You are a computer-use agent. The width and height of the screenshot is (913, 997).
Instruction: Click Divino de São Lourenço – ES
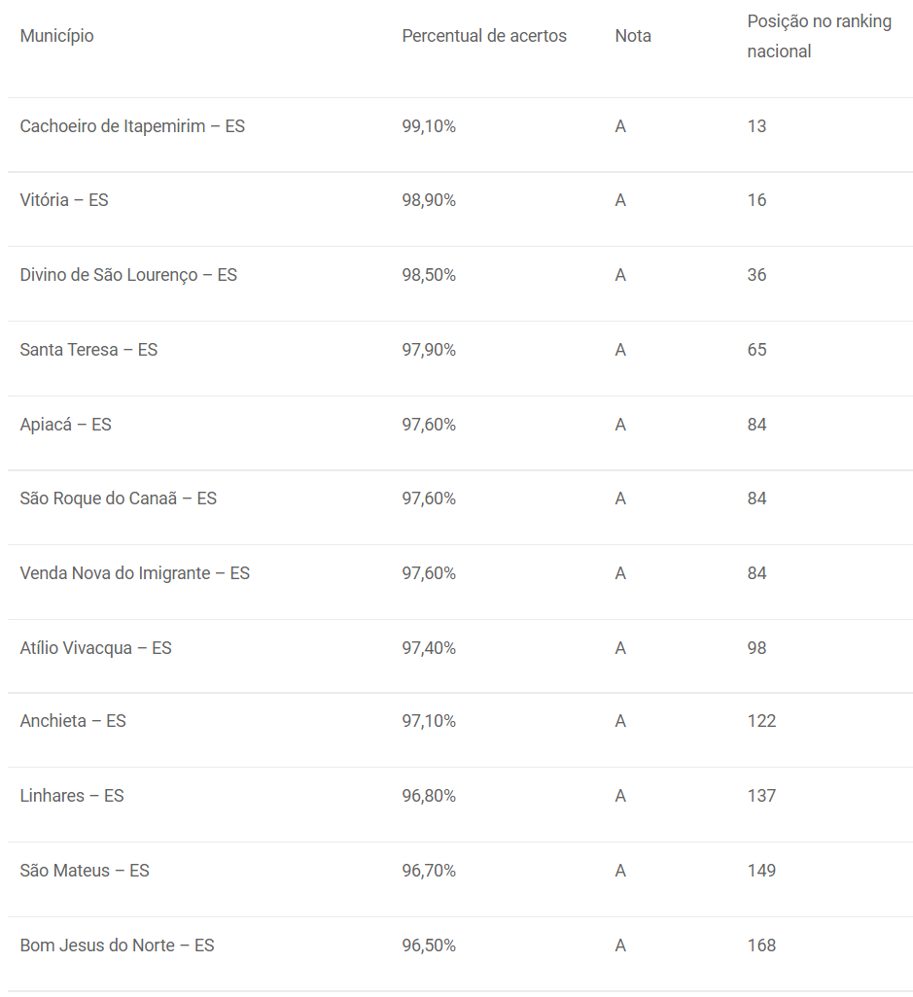(128, 275)
